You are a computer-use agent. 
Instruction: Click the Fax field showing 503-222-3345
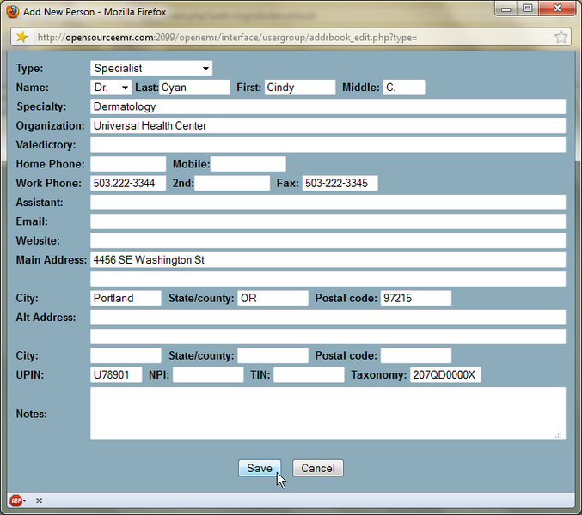tap(340, 183)
